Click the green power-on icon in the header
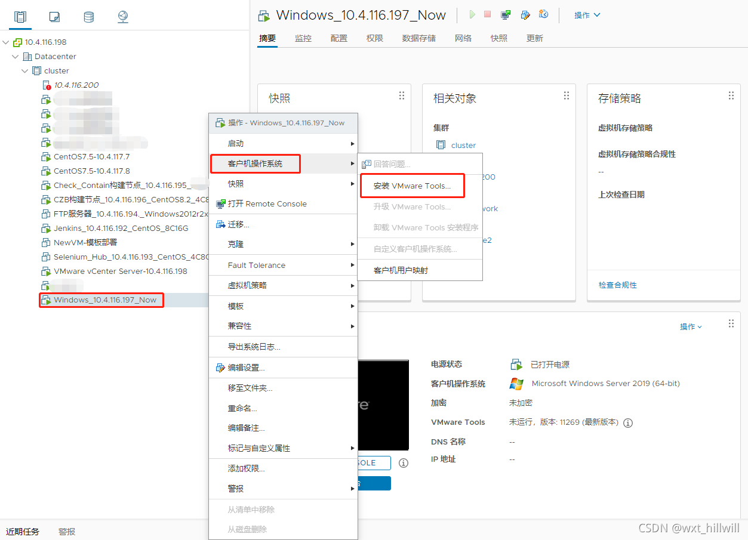Screen dimensions: 748x540 click(x=473, y=14)
